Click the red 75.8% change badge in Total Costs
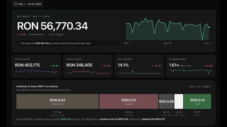The height and width of the screenshot is (127, 227). click(x=105, y=66)
